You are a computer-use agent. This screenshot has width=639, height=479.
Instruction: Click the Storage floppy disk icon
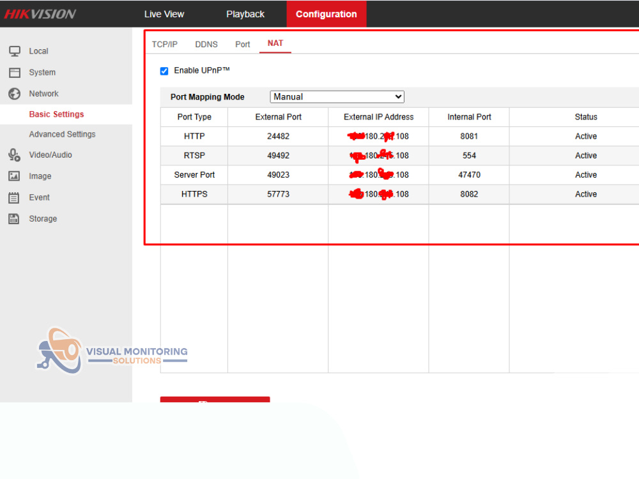point(14,218)
